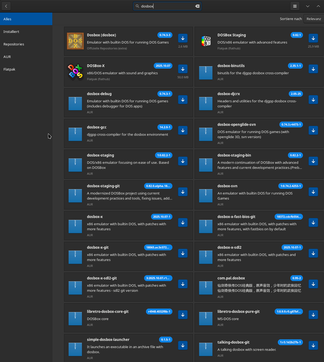Viewport: 324px width, 362px height.
Task: Click version badge 0.74.3-3
Action: tap(165, 35)
